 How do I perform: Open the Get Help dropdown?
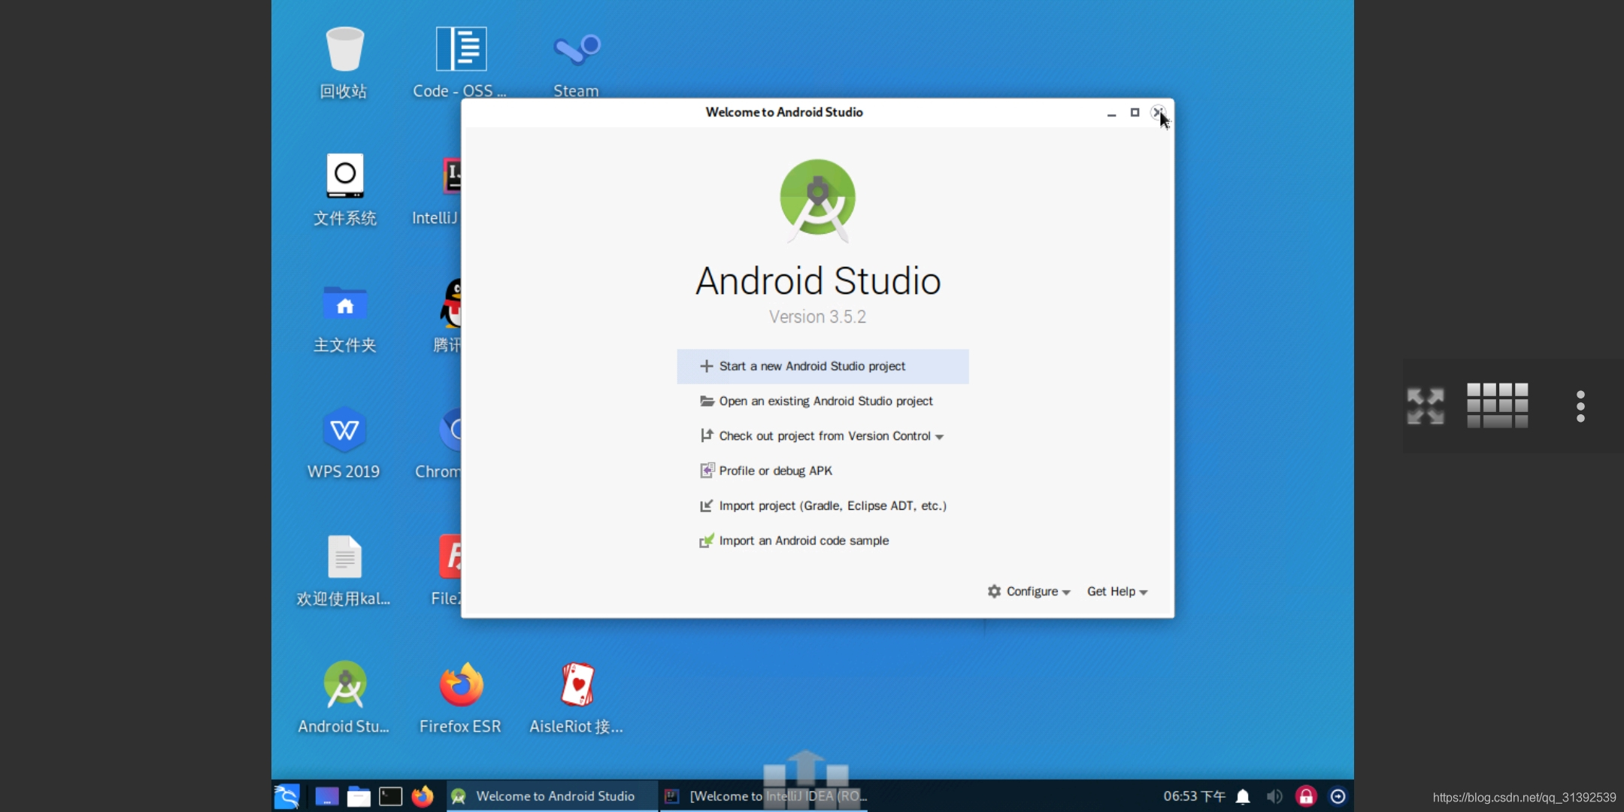click(x=1117, y=592)
